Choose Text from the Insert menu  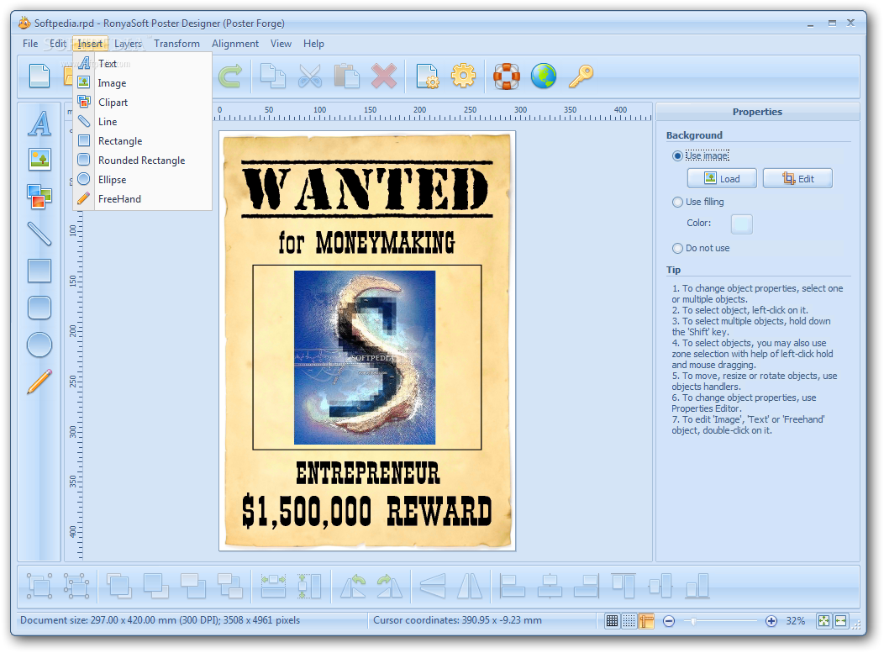coord(143,64)
